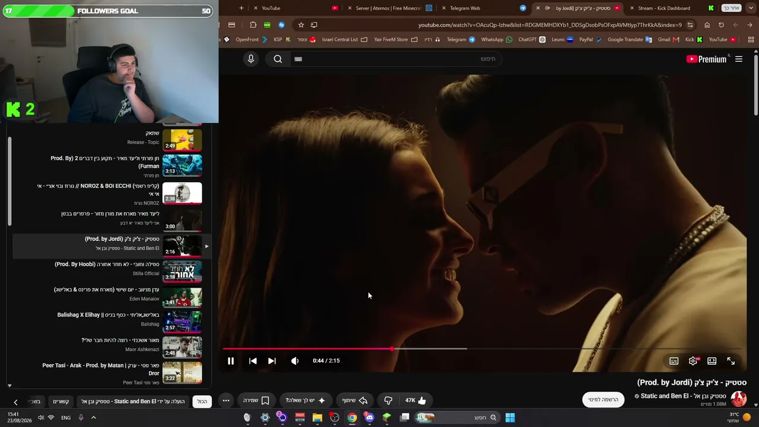Screen dimensions: 759x427
Task: Open File Explorer from the taskbar
Action: point(317,418)
